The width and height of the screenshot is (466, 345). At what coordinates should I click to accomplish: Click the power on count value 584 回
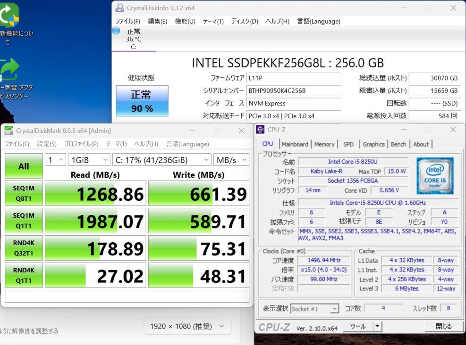point(435,116)
